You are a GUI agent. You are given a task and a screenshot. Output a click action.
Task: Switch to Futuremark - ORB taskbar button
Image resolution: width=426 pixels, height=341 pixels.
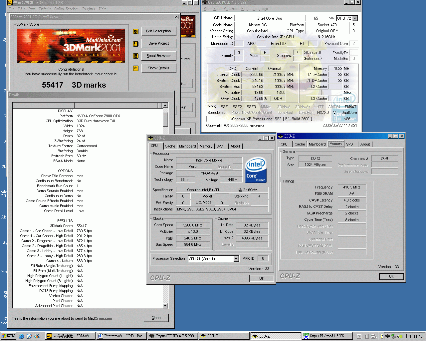click(121, 336)
